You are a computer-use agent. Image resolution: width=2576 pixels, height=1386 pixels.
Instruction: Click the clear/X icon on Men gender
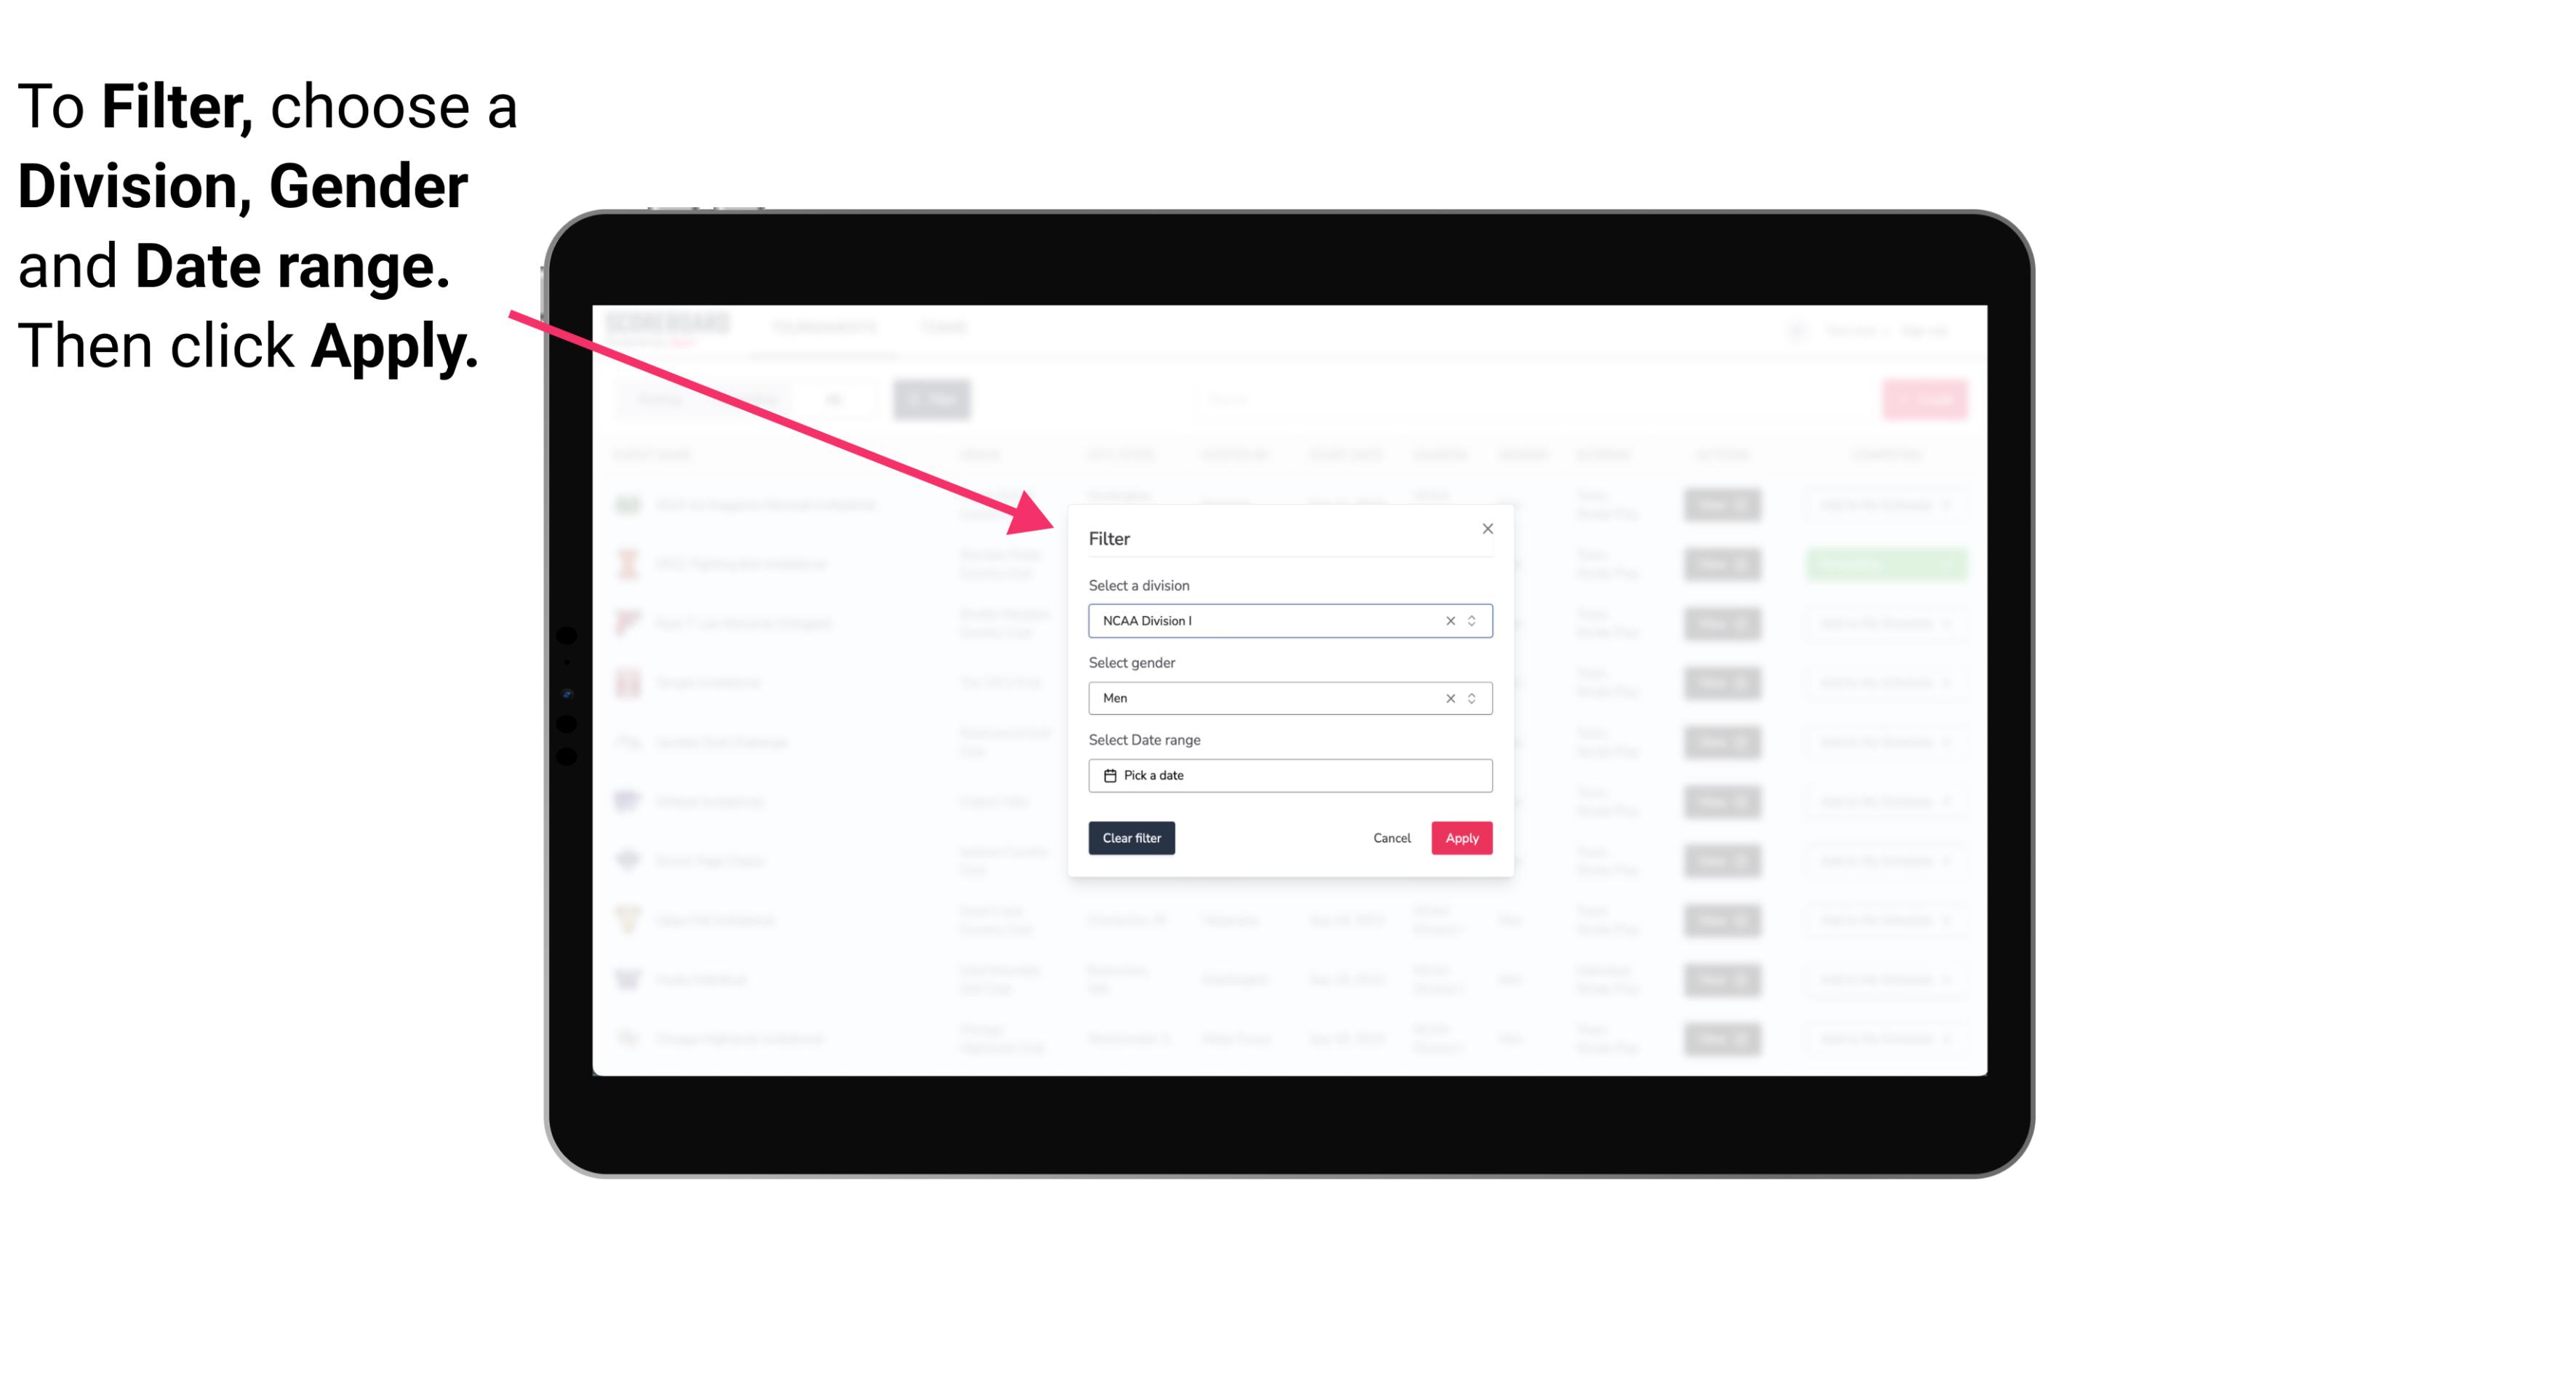(1447, 698)
